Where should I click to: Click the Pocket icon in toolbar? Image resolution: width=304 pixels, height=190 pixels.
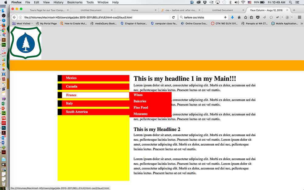[257, 17]
